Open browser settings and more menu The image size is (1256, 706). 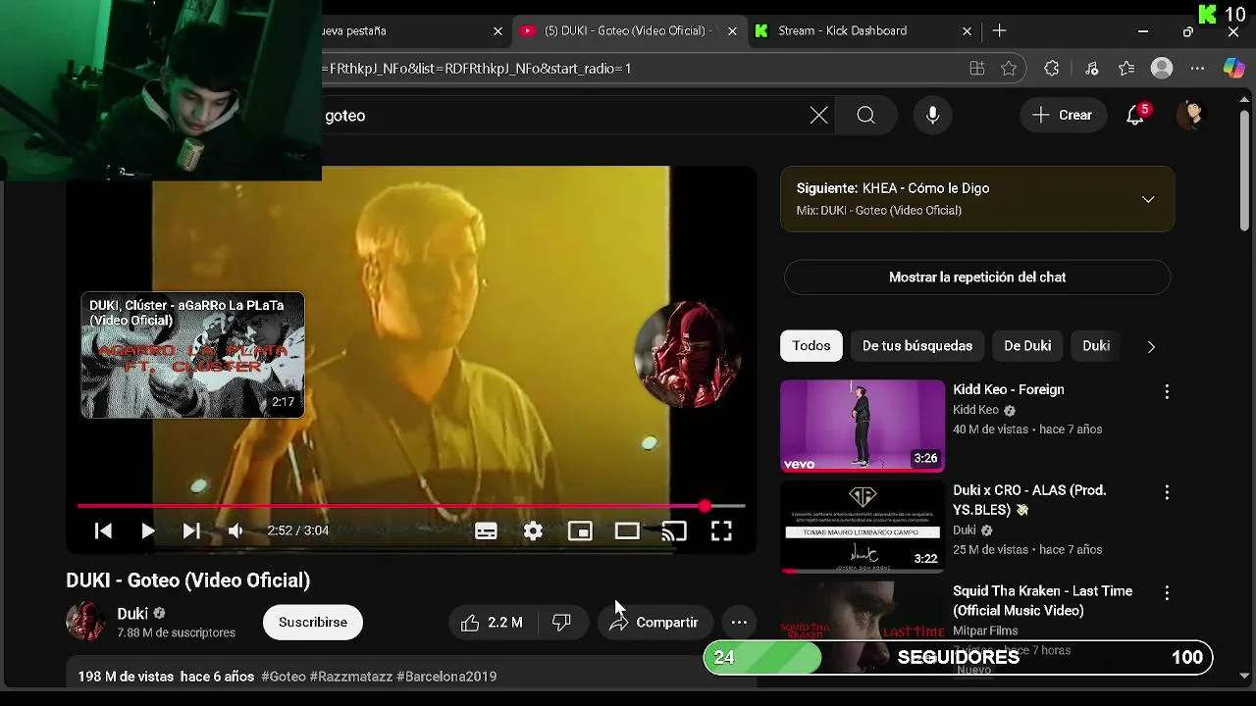point(1197,69)
